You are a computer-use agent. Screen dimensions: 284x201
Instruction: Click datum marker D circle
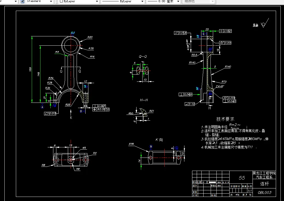[x=81, y=111]
